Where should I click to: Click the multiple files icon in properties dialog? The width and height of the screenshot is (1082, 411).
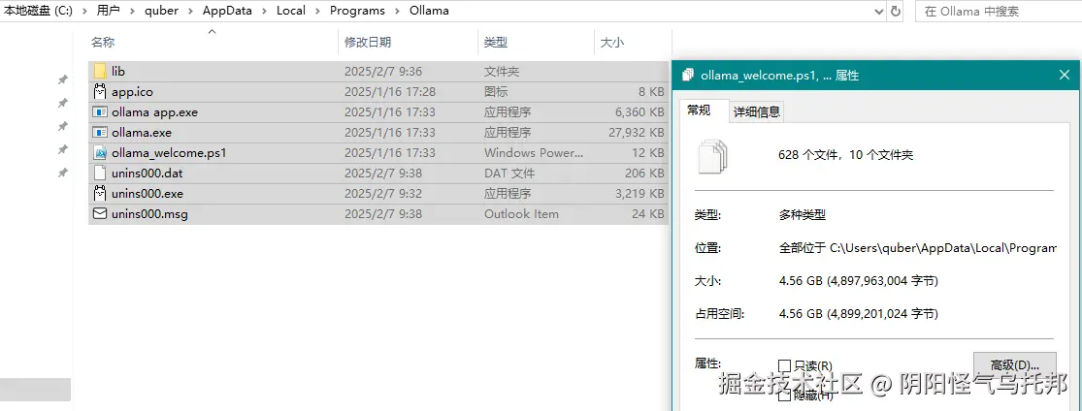click(x=713, y=156)
